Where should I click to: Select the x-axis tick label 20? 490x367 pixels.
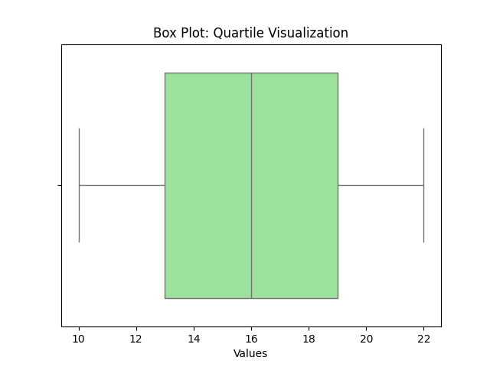click(x=366, y=339)
